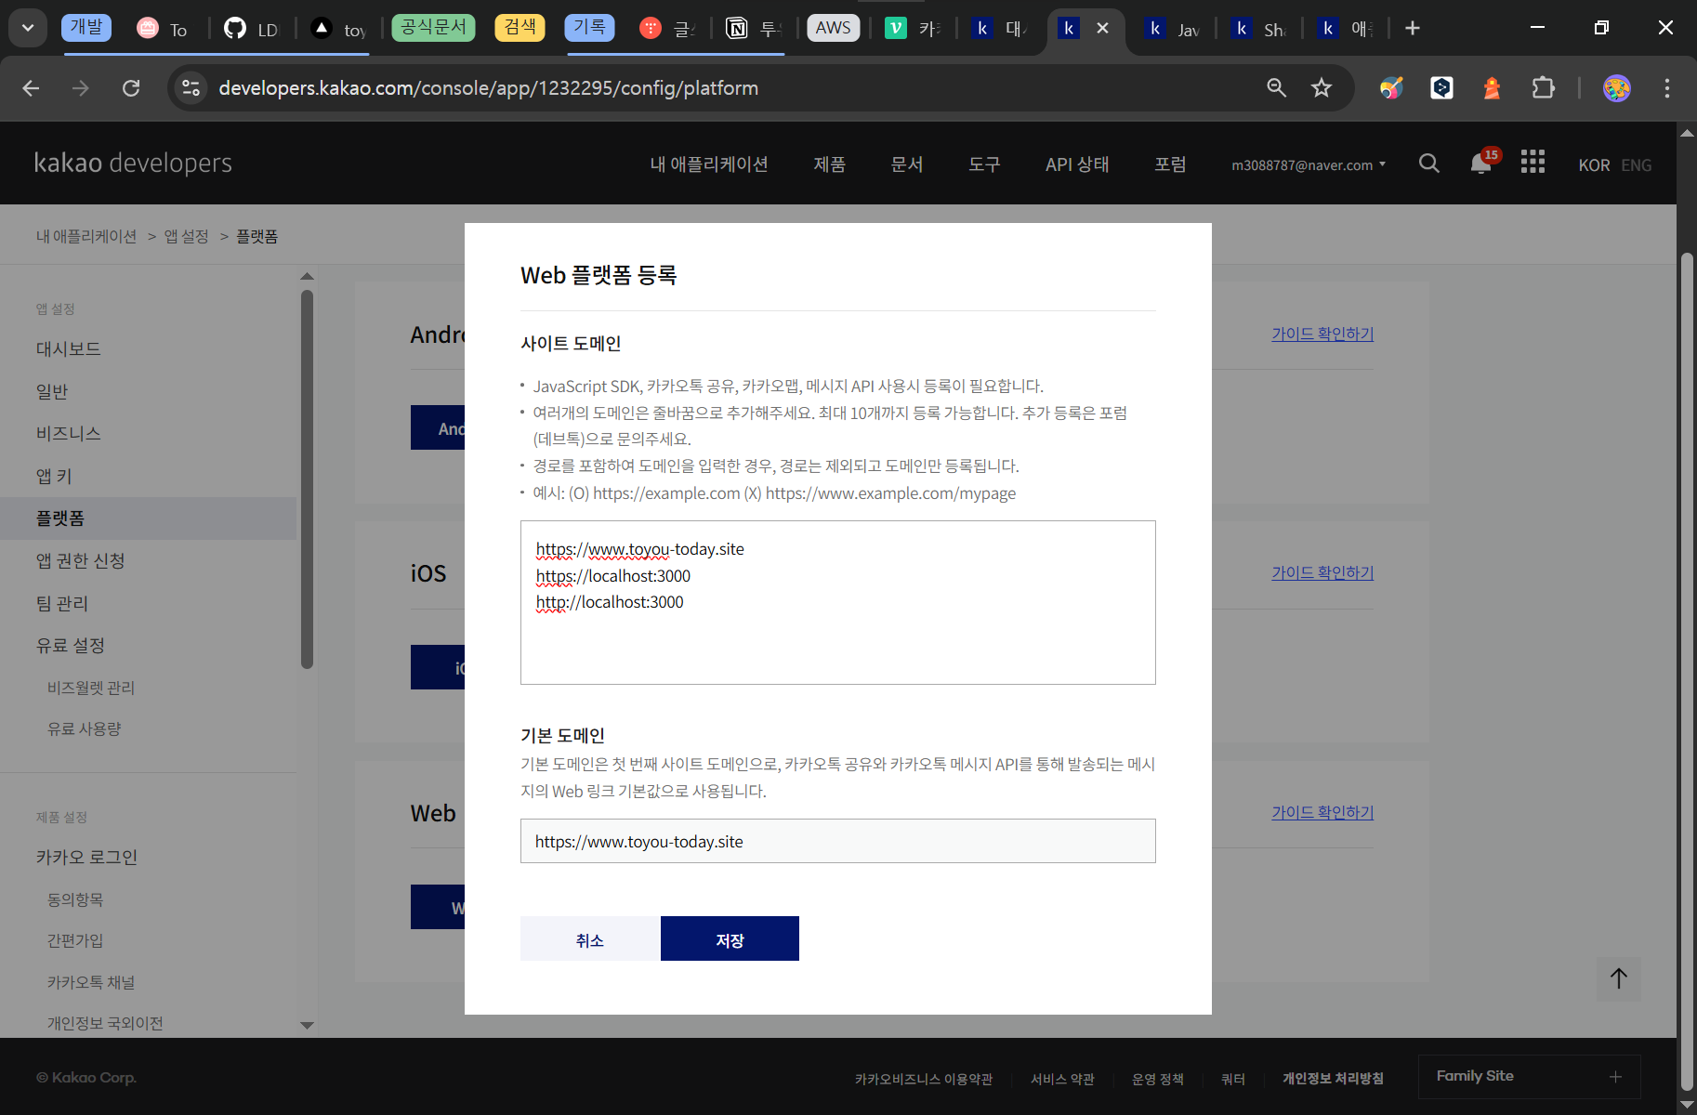The image size is (1697, 1115).
Task: Click the zoom magnifier icon in address bar
Action: (x=1277, y=88)
